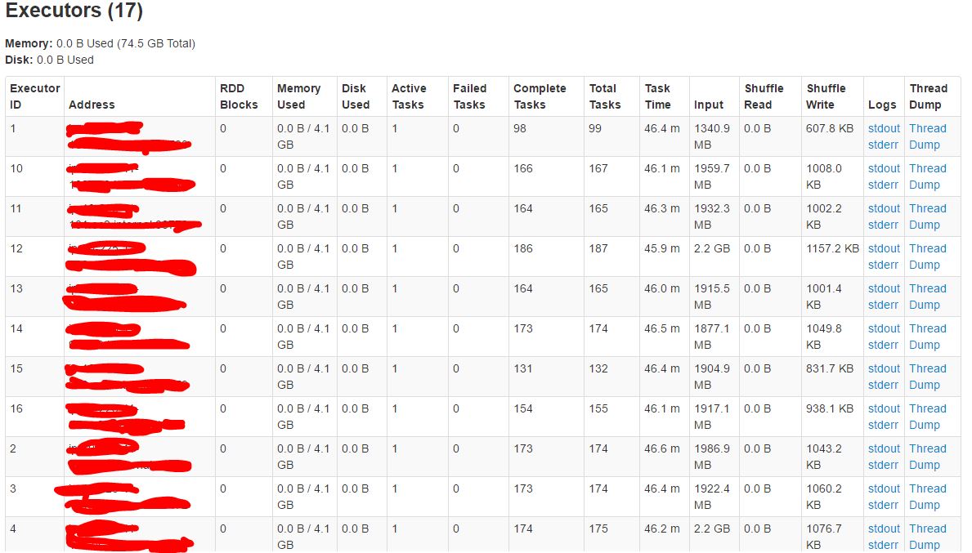View Thread Dump for executor 16
972x553 pixels.
coord(928,417)
